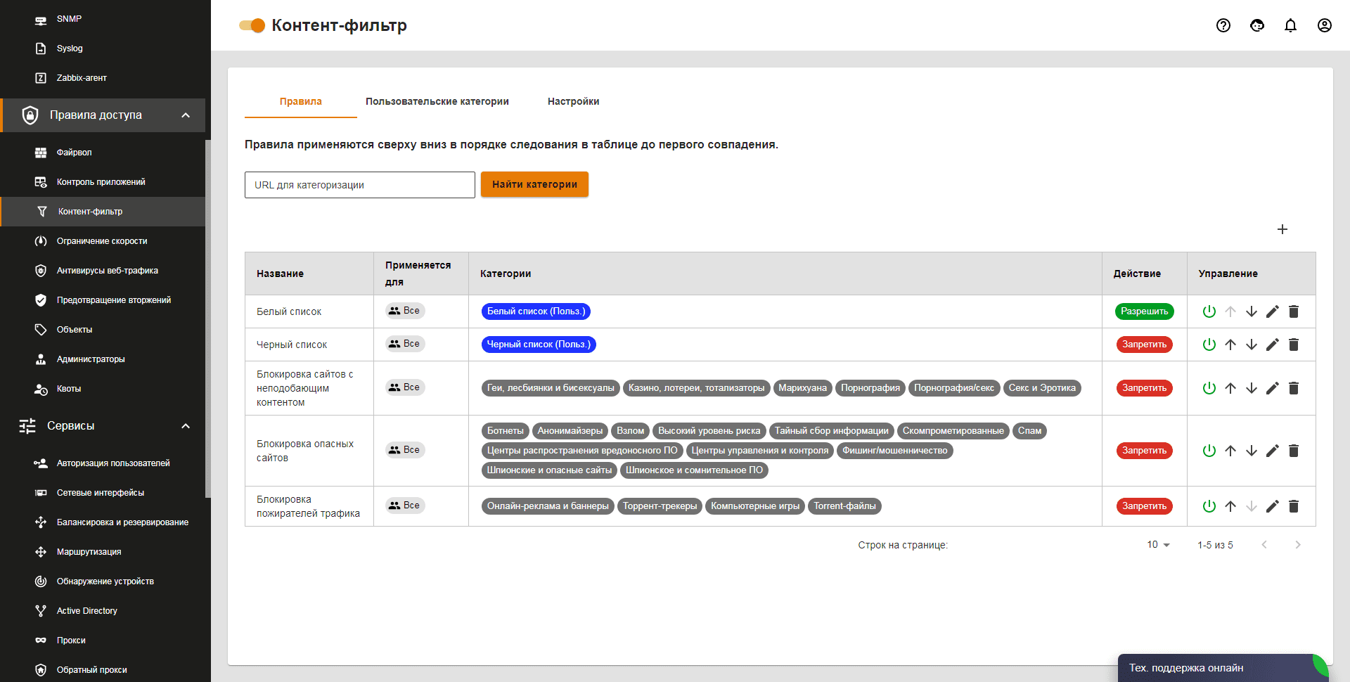Screen dimensions: 1350x682
Task: Move Блокировка пожирателей трафика rule up
Action: point(1230,506)
